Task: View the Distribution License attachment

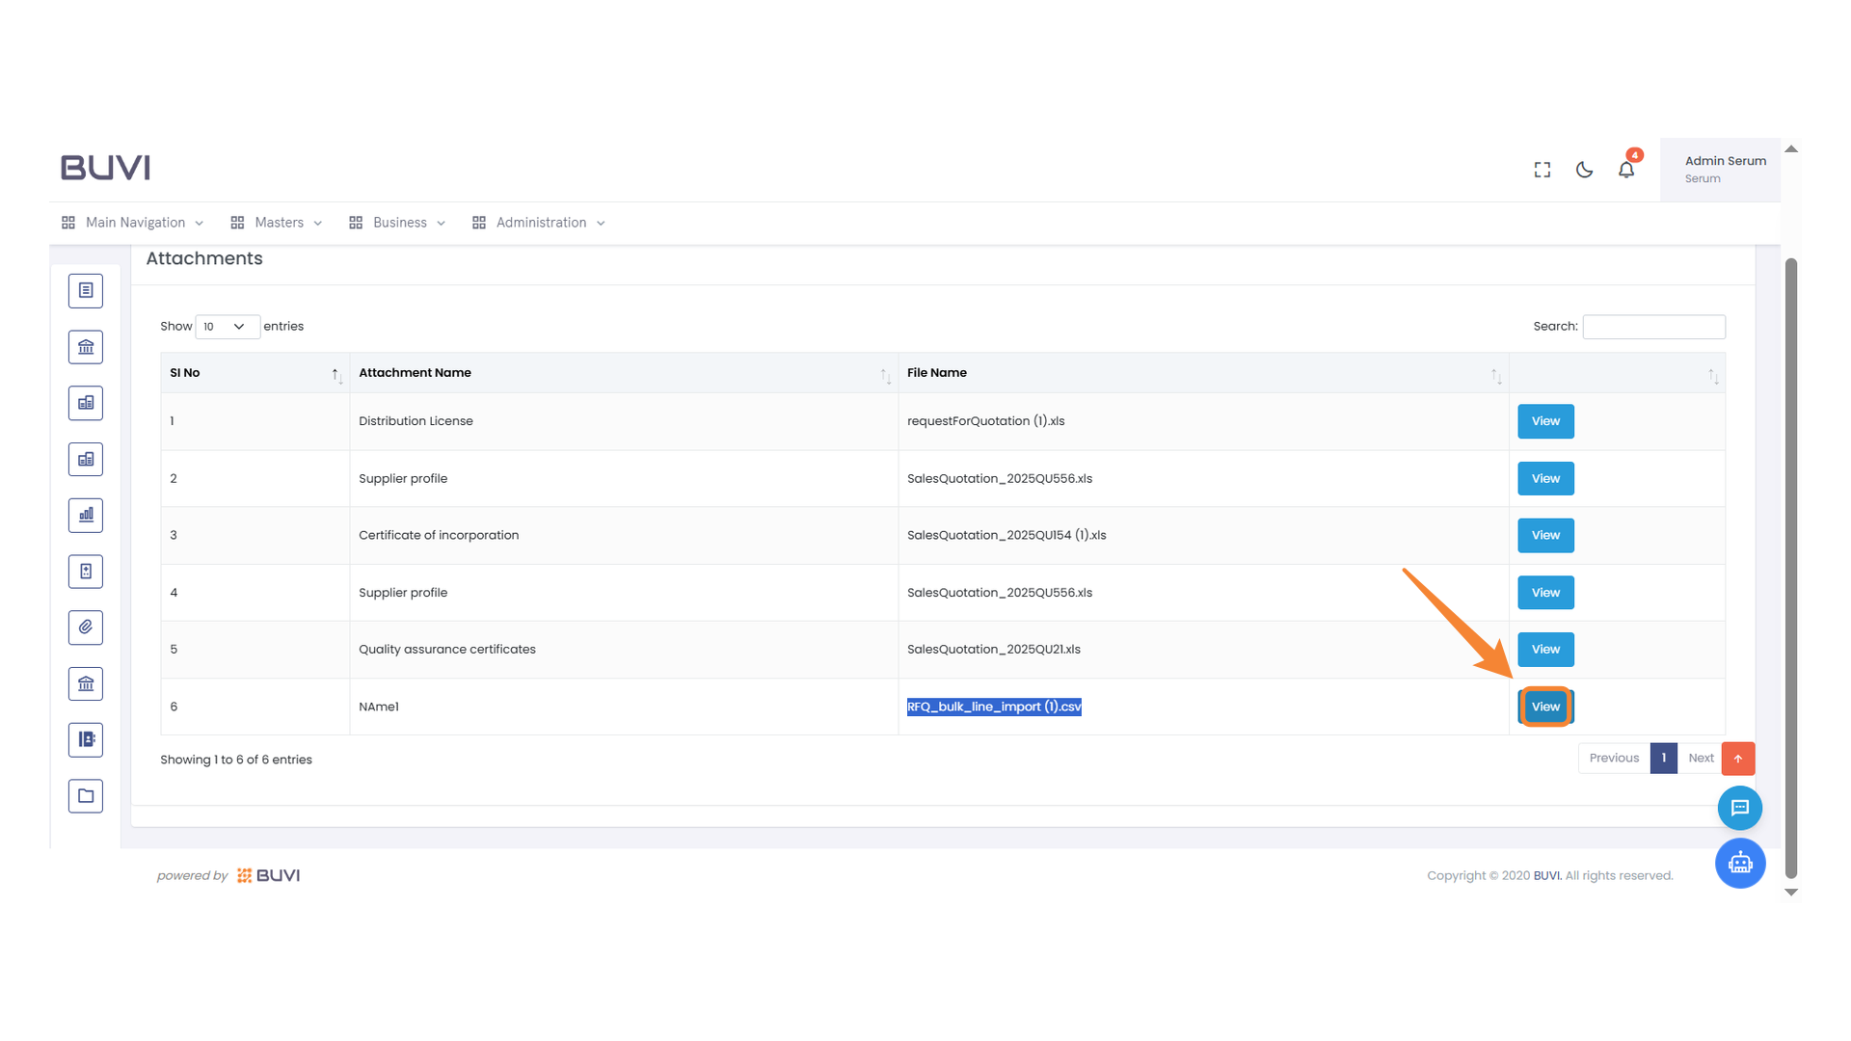Action: pyautogui.click(x=1545, y=421)
